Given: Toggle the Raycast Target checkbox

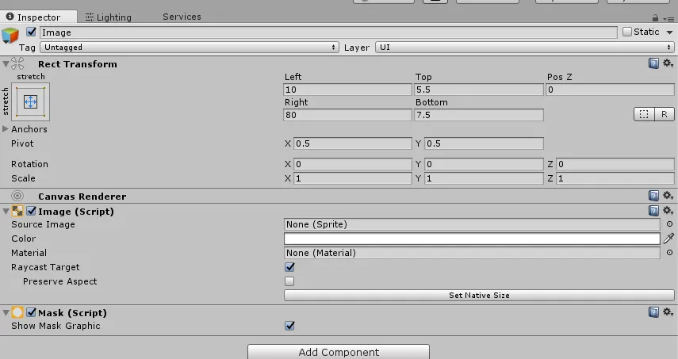Looking at the screenshot, I should coord(289,267).
